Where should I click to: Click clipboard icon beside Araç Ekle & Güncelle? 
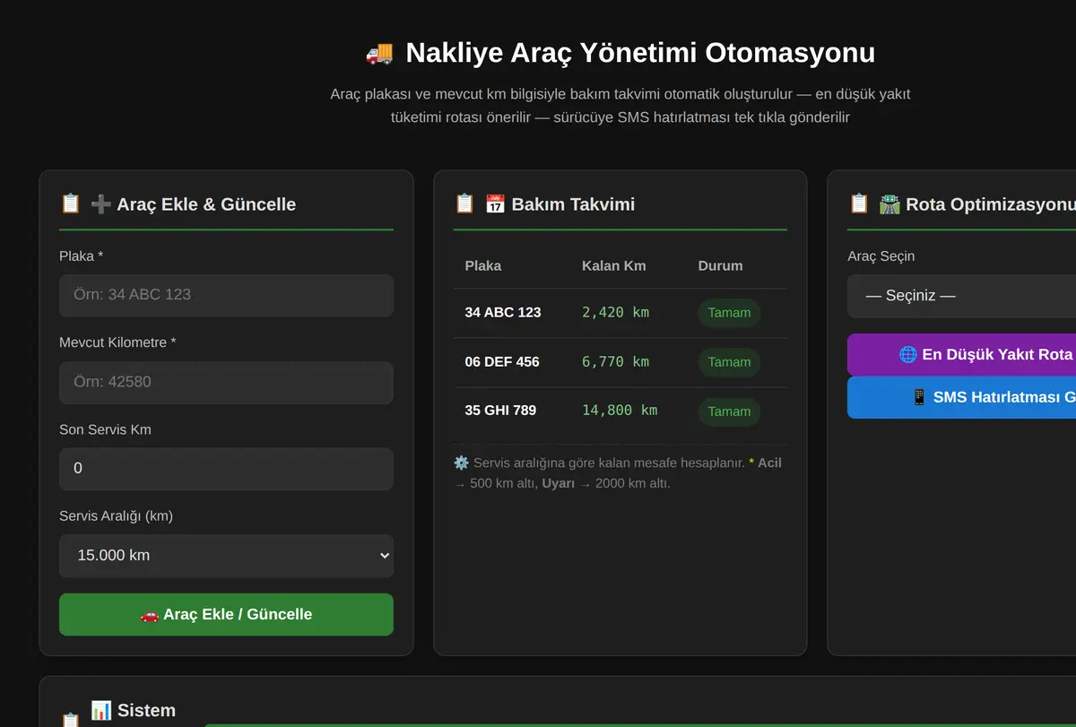pyautogui.click(x=71, y=203)
